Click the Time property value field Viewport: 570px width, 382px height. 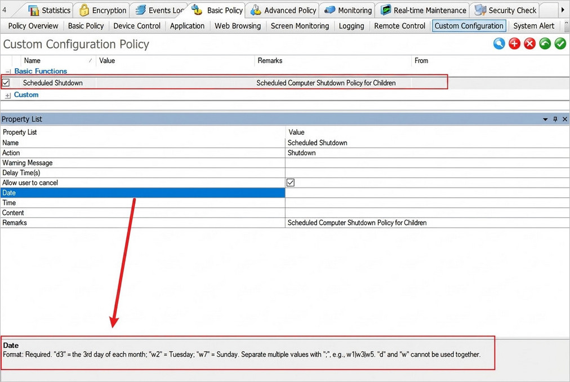[x=427, y=203]
